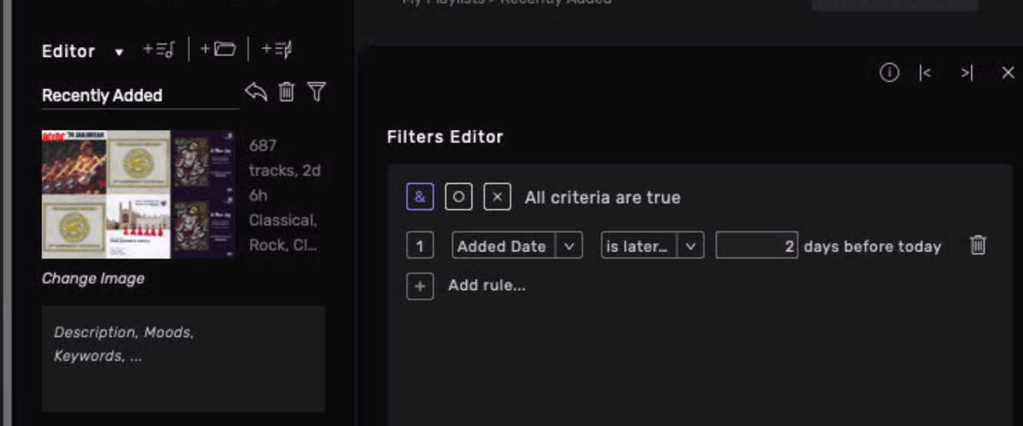Viewport: 1023px width, 426px height.
Task: Delete the Recently Added playlist with trash icon
Action: tap(286, 92)
